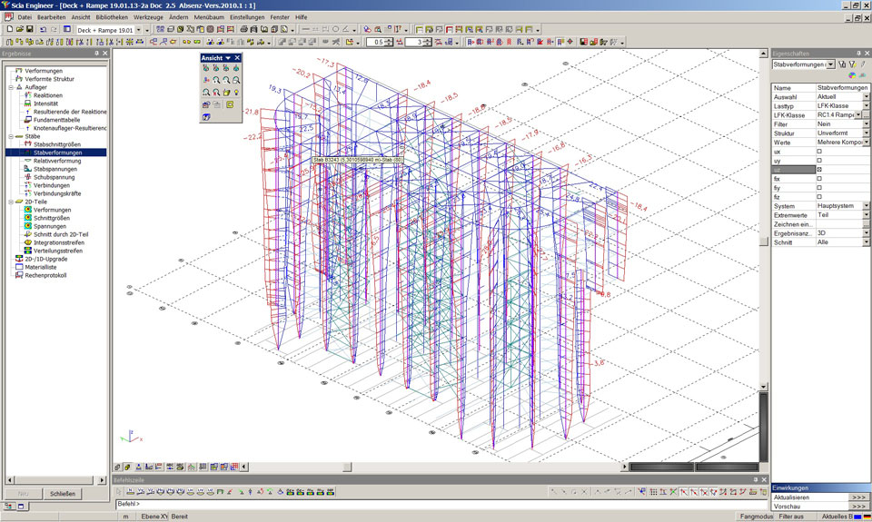872x522 pixels.
Task: Enable the ux checkbox in properties
Action: coord(819,151)
